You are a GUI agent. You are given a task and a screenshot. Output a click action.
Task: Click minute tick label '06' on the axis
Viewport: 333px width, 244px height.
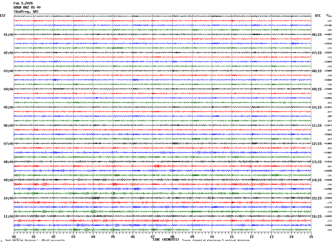click(133, 237)
